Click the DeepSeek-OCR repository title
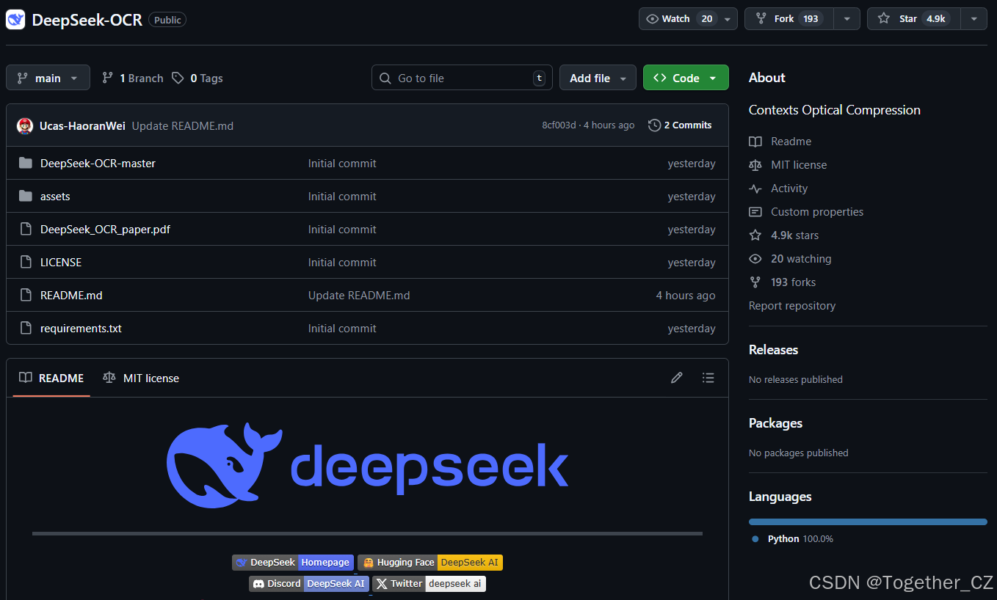This screenshot has height=600, width=997. click(87, 20)
